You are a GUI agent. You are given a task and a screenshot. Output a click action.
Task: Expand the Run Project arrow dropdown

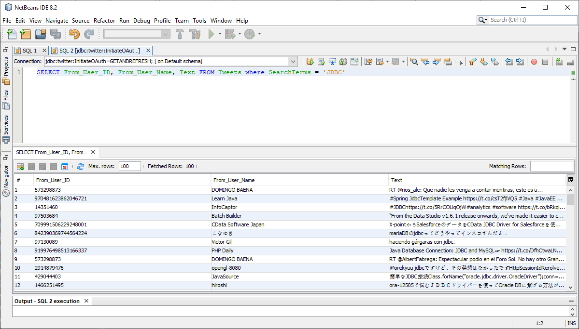click(220, 34)
